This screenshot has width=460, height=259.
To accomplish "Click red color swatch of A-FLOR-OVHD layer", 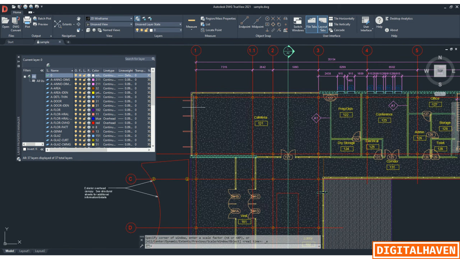I will [x=93, y=123].
